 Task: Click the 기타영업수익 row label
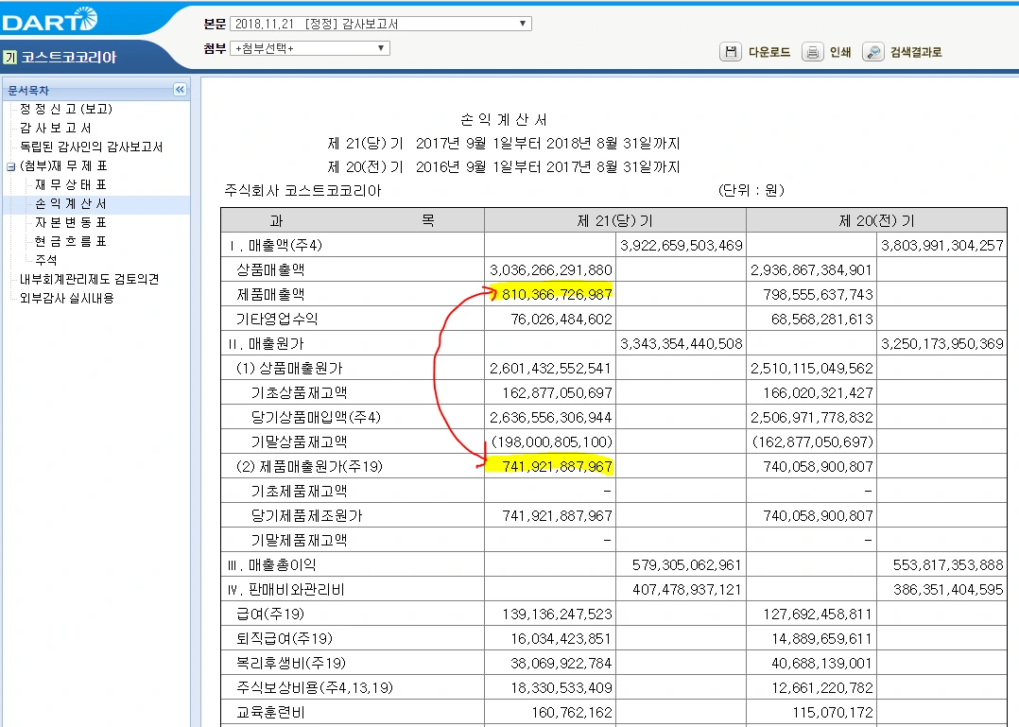277,319
